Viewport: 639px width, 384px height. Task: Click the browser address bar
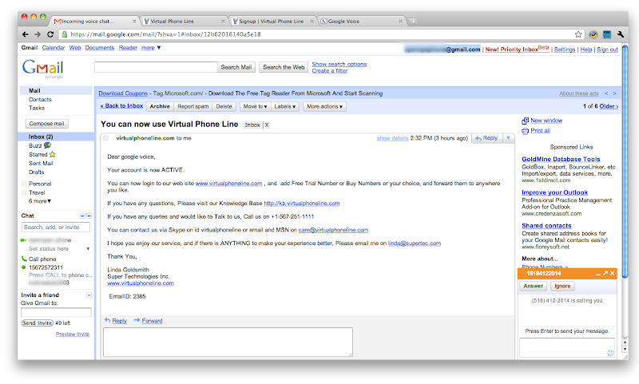click(320, 34)
